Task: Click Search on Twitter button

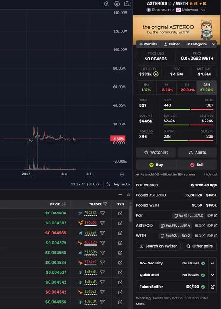Action: [x=158, y=246]
